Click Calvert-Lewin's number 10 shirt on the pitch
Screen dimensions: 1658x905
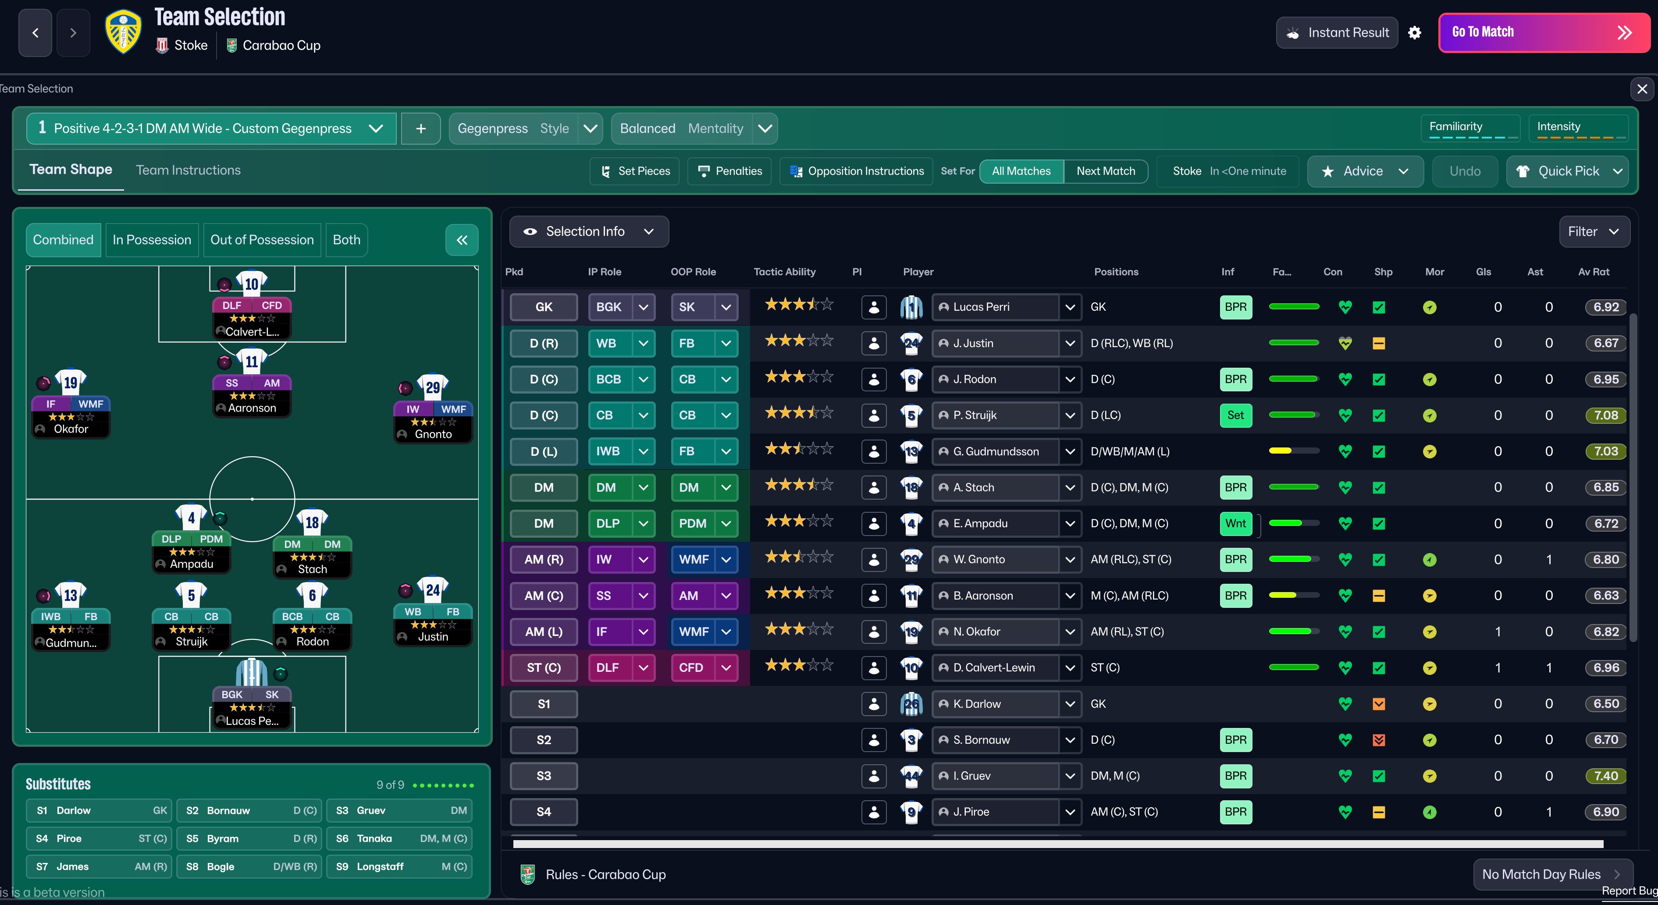pyautogui.click(x=252, y=284)
